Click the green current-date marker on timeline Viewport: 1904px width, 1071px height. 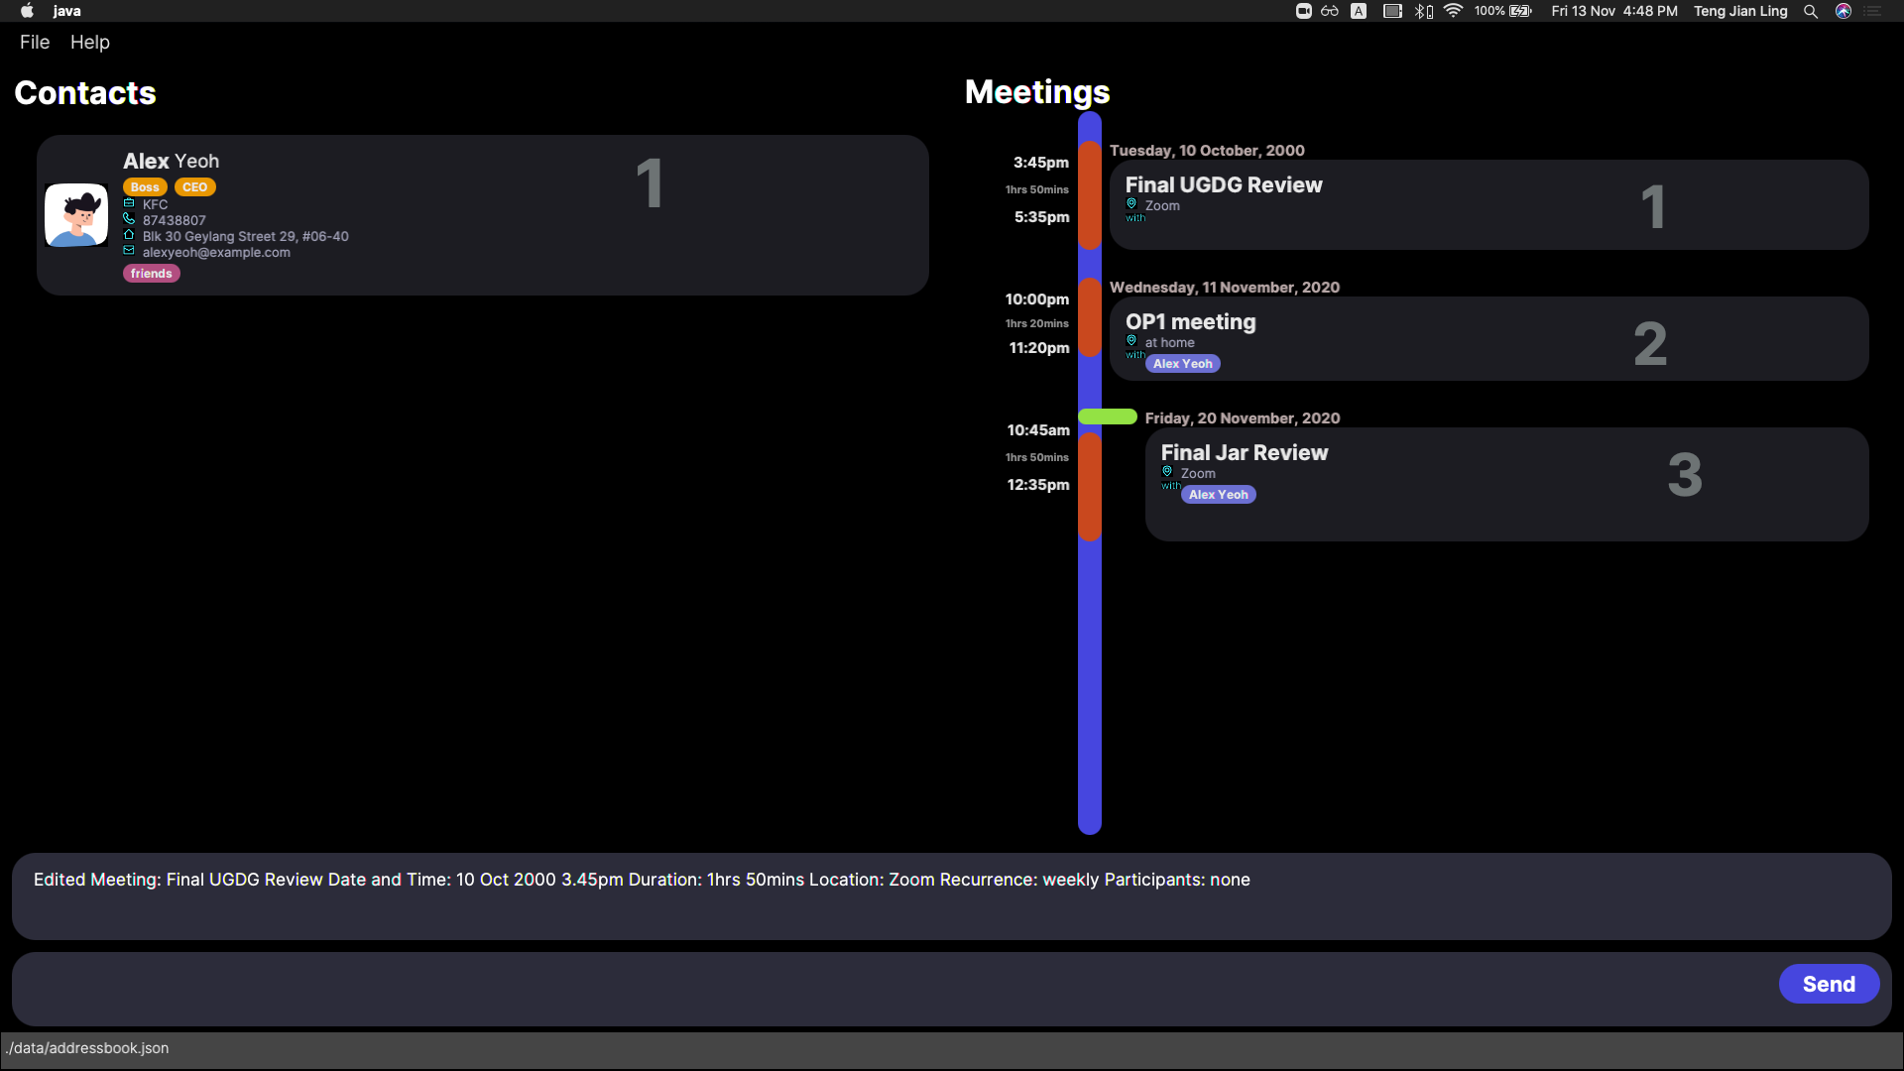coord(1108,416)
